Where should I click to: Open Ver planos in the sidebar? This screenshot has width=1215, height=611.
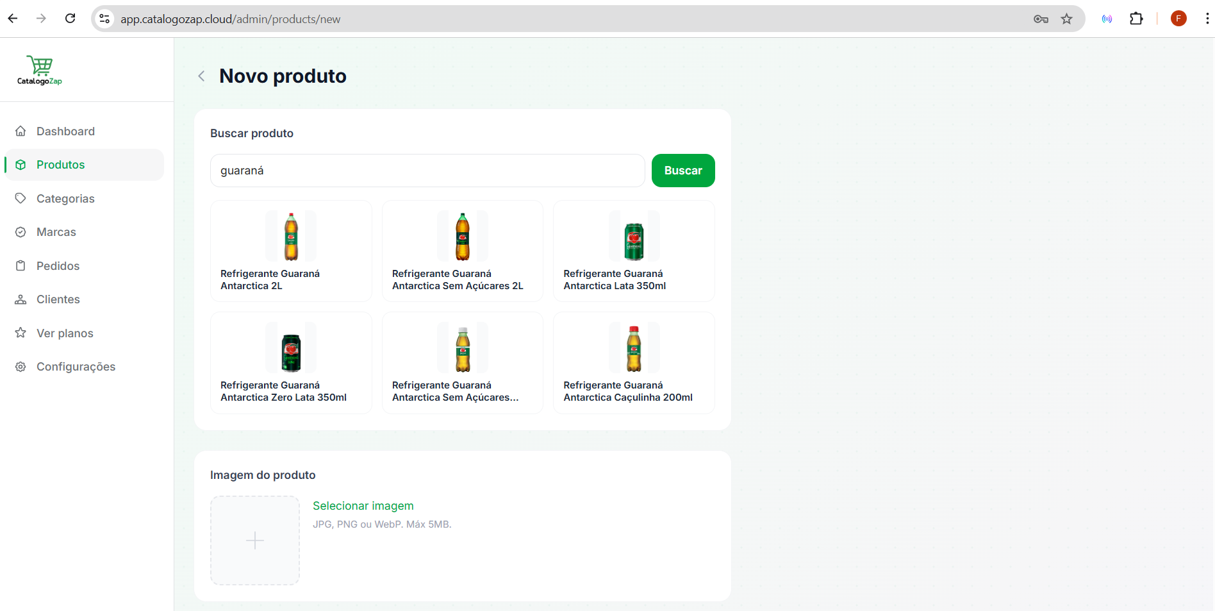85,333
